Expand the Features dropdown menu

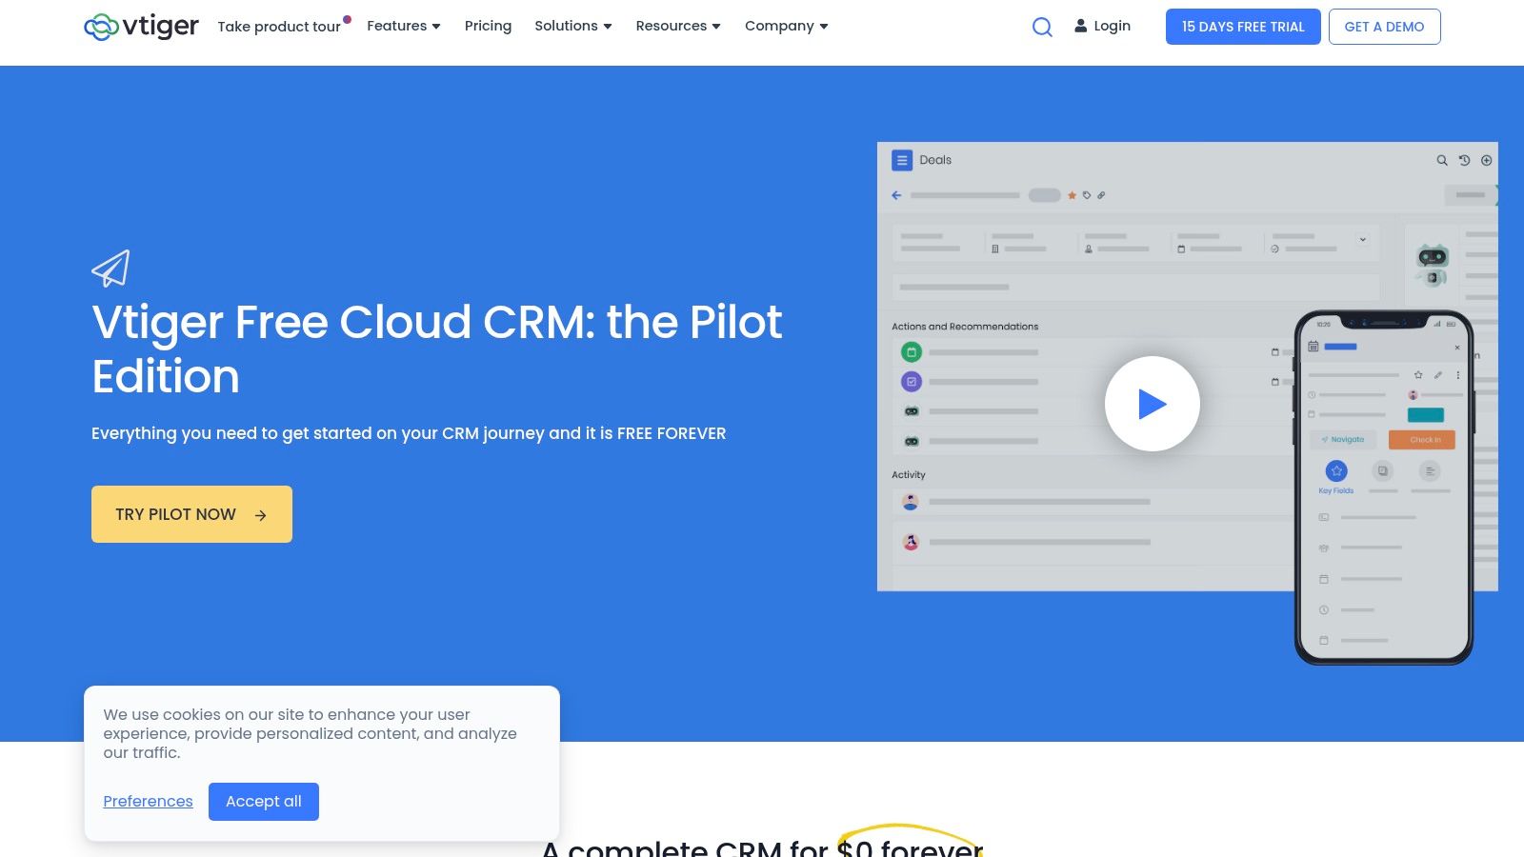(404, 26)
